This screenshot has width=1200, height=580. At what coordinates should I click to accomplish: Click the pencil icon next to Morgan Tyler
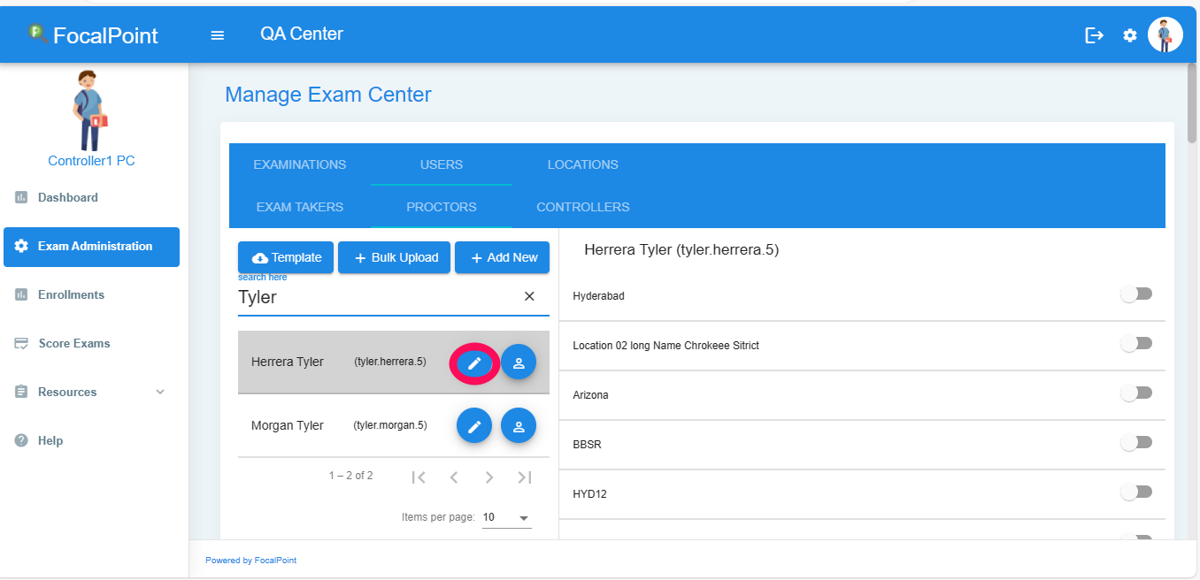473,425
